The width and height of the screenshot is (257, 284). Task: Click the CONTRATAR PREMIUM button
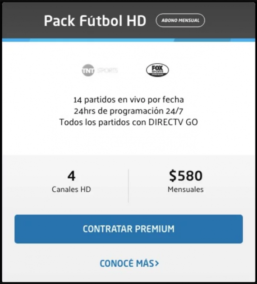128,229
